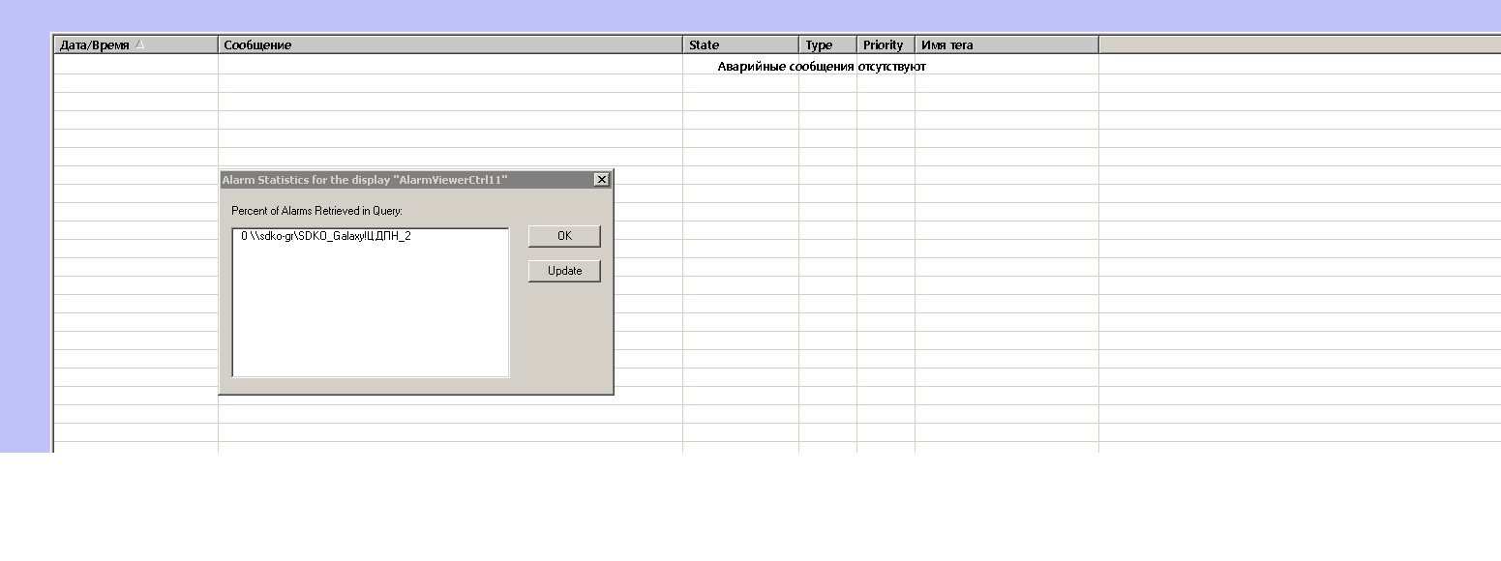
Task: Close the Alarm Statistics dialog
Action: (601, 180)
